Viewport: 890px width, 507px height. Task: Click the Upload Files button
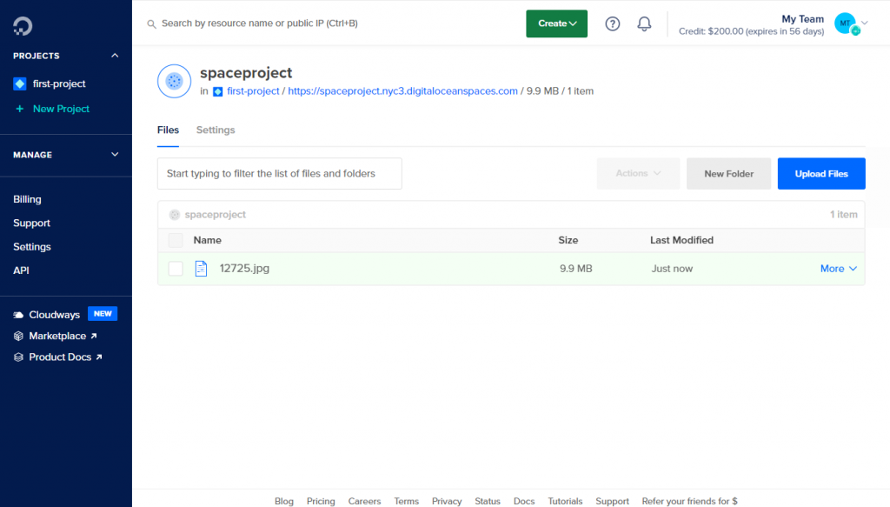click(820, 173)
